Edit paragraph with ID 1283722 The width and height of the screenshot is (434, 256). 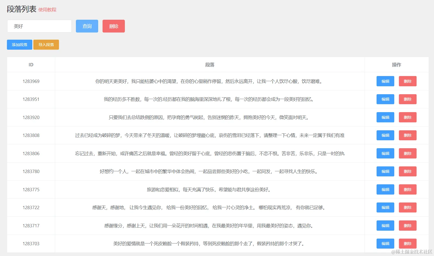click(x=385, y=207)
